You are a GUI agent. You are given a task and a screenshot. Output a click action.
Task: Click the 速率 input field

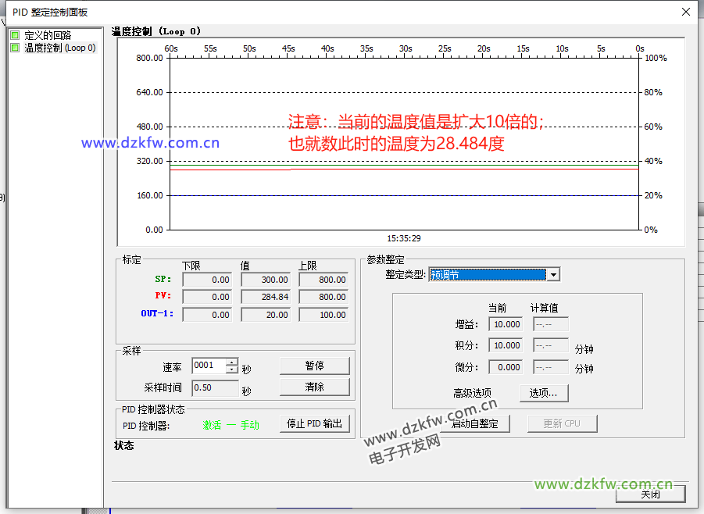(x=209, y=366)
